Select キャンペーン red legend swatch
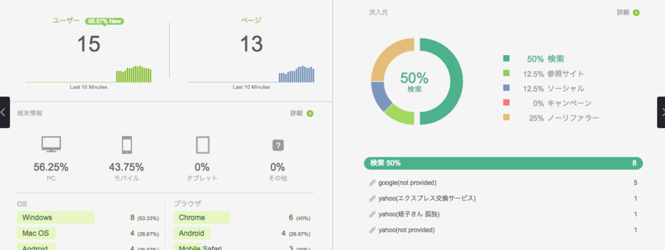The width and height of the screenshot is (665, 250). pyautogui.click(x=506, y=103)
